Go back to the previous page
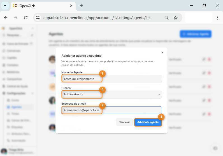The image size is (223, 156). [x=6, y=18]
